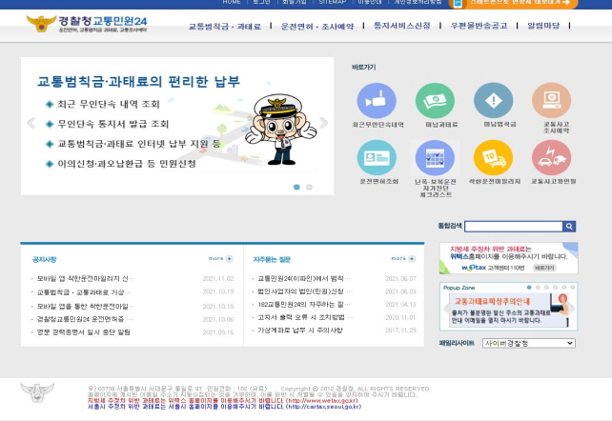
Task: Open FAQ '고지서 출력 오류 시 조치방법 …'
Action: click(306, 317)
